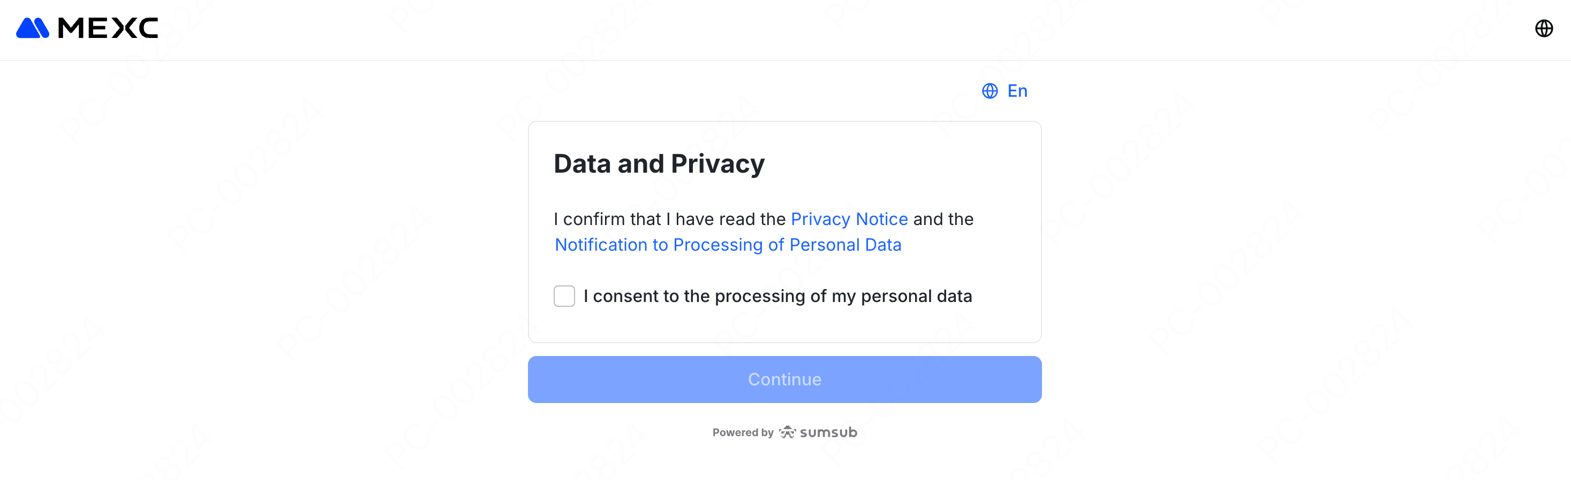1571x480 pixels.
Task: Click the sumsub robot logo icon
Action: [x=787, y=432]
